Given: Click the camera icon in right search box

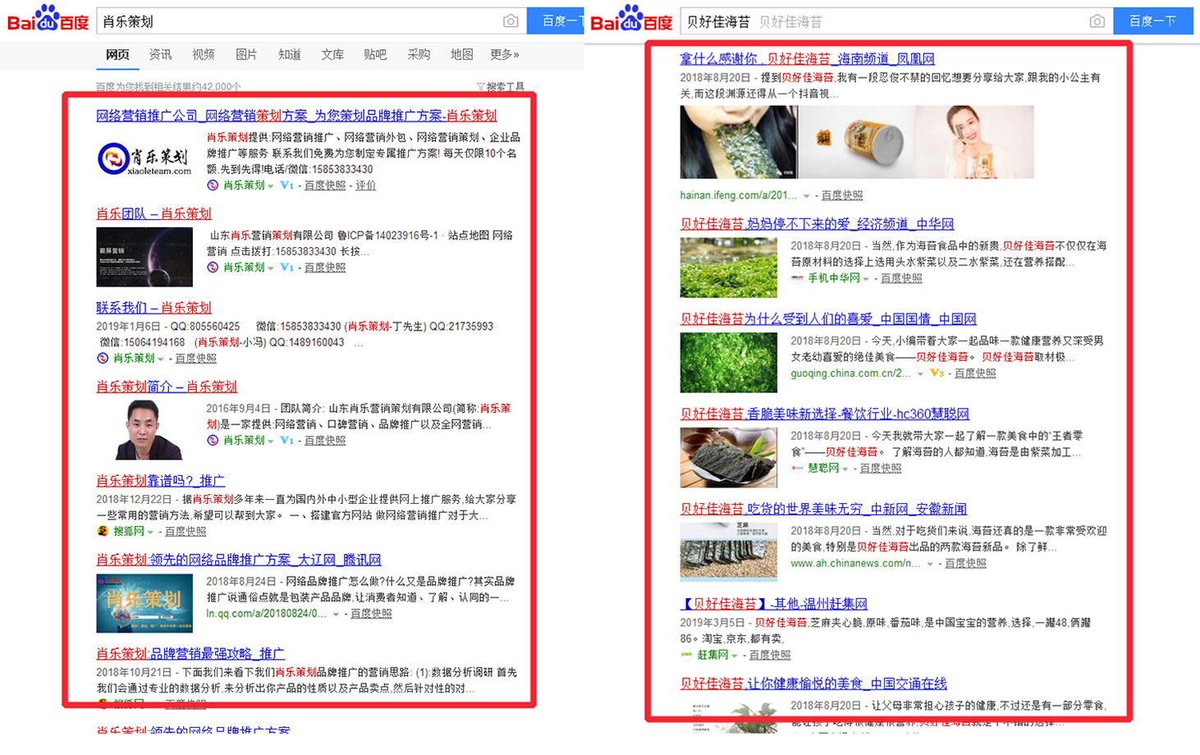Looking at the screenshot, I should (1097, 21).
